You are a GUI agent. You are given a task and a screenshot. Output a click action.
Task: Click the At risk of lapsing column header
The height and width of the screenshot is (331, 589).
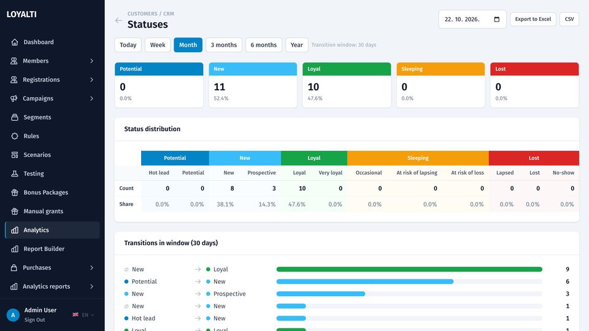[x=417, y=173]
